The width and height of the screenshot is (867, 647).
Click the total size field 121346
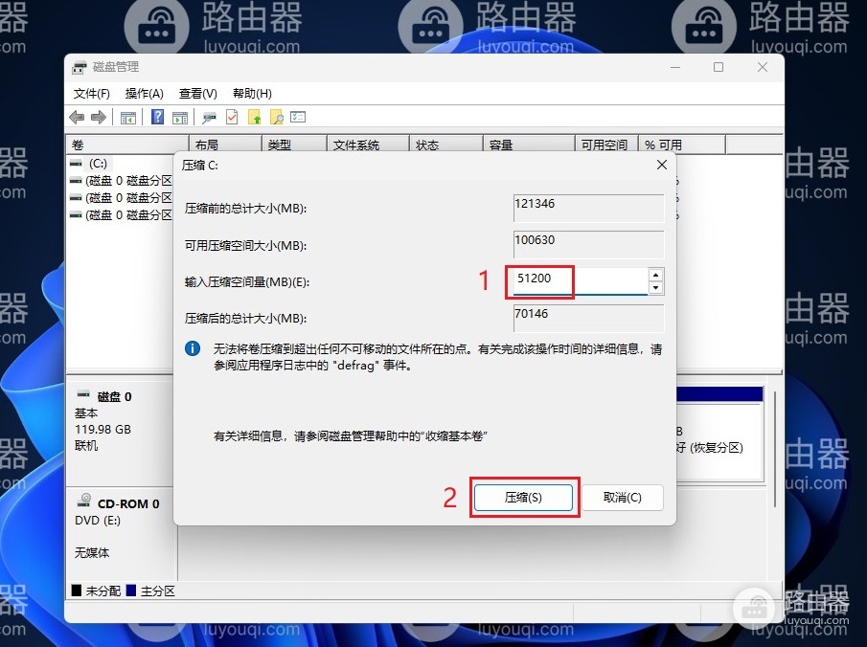[588, 209]
